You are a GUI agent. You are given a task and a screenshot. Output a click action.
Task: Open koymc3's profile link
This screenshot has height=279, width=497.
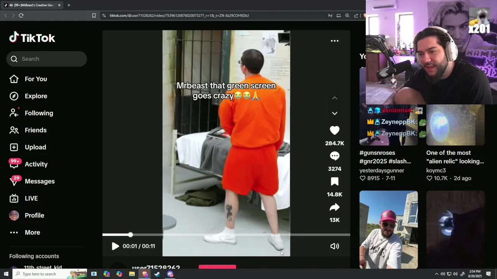coord(436,170)
